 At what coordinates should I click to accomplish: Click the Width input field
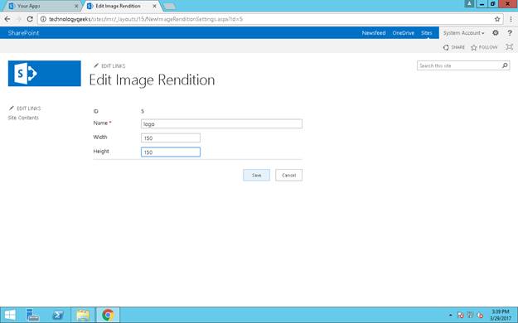pos(171,138)
